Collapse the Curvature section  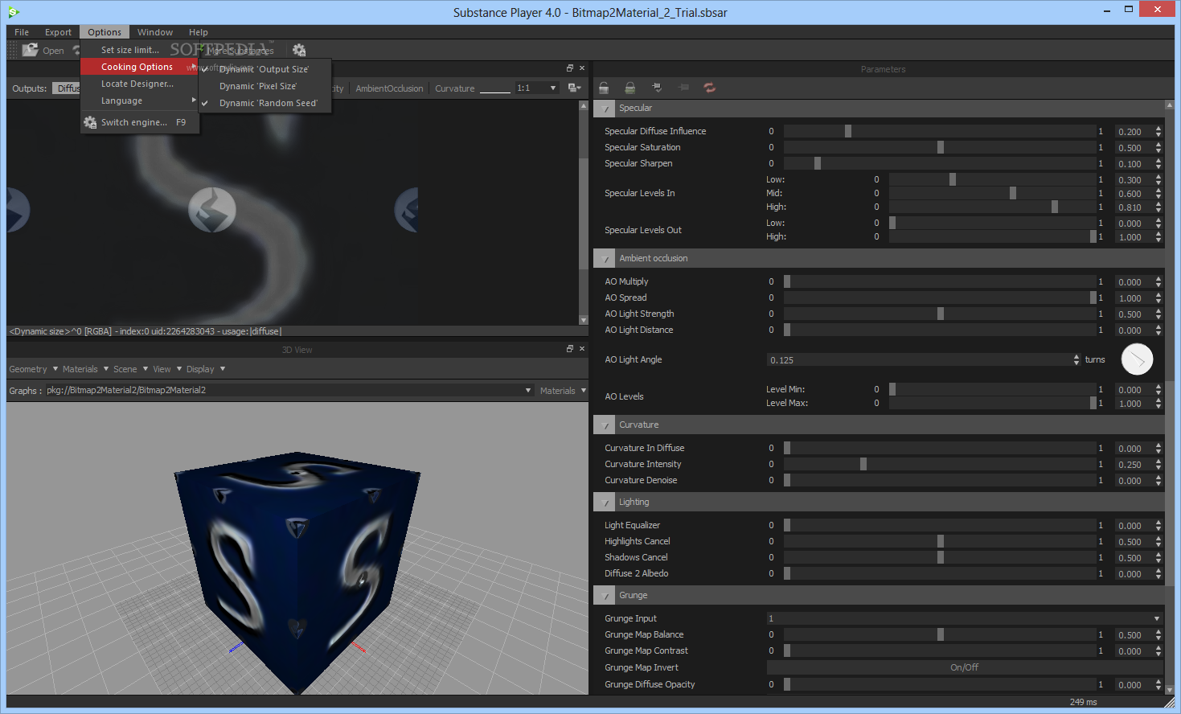click(606, 425)
